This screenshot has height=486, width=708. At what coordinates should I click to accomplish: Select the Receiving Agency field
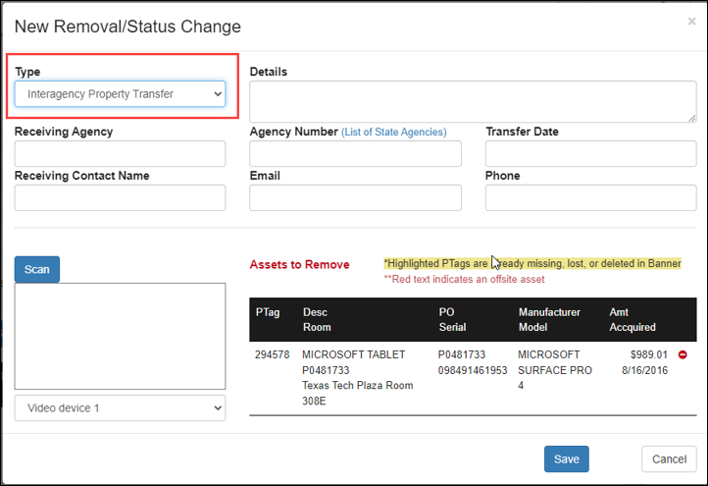(x=120, y=154)
